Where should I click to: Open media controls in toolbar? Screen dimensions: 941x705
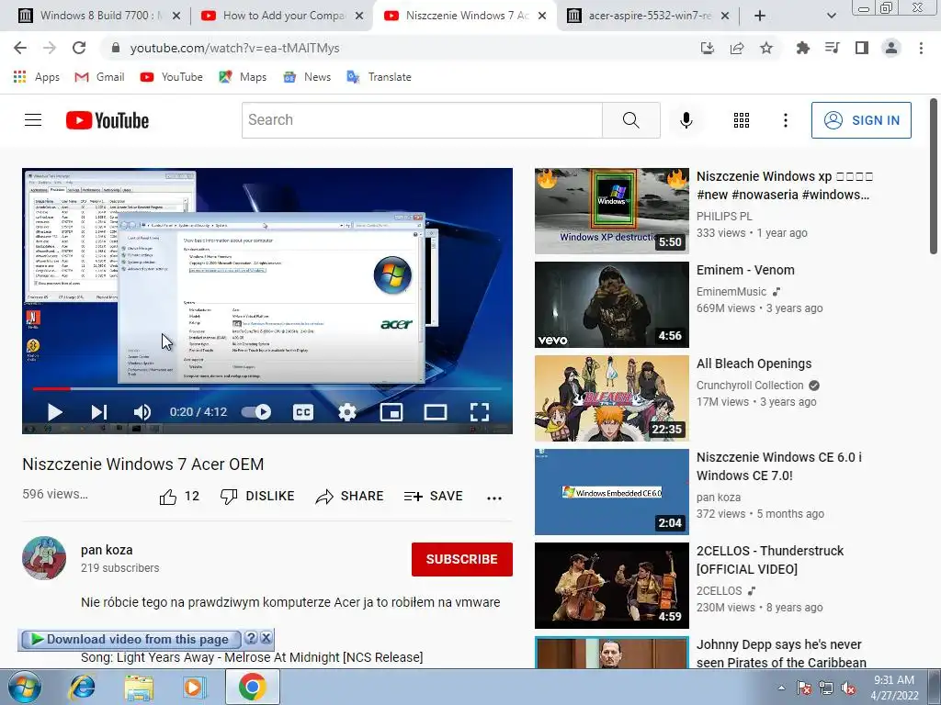[x=832, y=48]
